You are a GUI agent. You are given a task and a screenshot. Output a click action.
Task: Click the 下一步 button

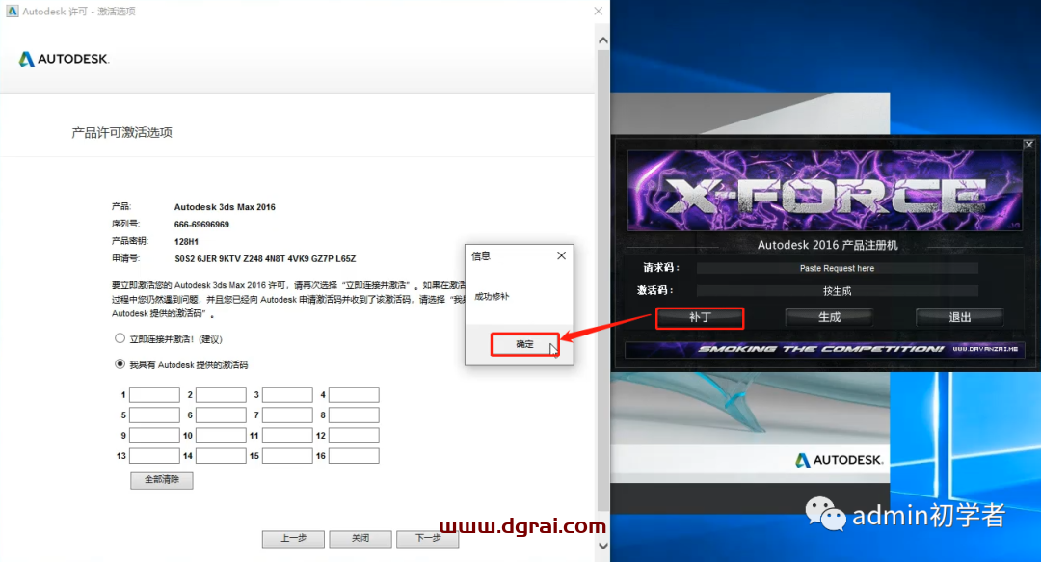click(x=428, y=539)
